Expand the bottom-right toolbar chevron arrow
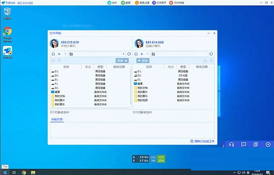 coord(223,146)
